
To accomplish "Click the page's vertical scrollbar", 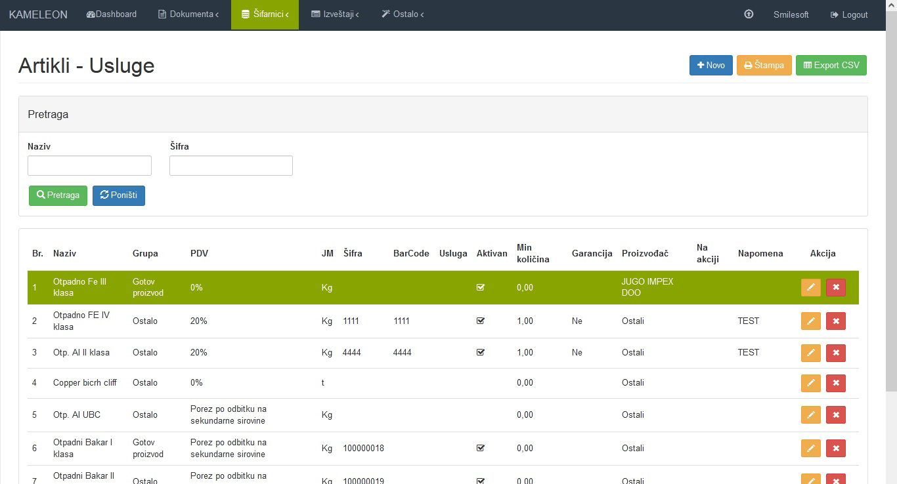I will 891,197.
